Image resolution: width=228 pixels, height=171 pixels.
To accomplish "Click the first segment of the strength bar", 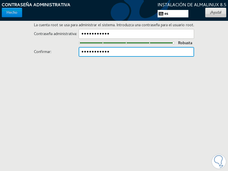I will [x=91, y=43].
